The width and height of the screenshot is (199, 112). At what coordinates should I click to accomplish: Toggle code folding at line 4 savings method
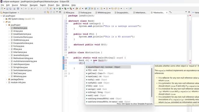tap(67, 24)
